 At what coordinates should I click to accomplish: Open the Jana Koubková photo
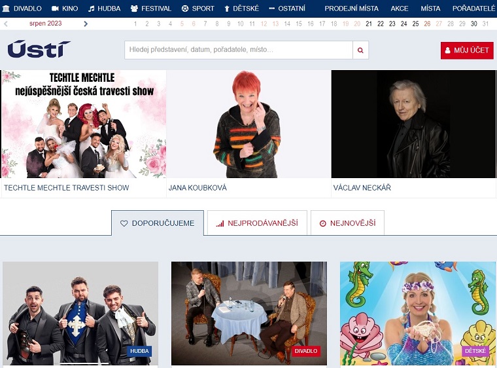248,124
